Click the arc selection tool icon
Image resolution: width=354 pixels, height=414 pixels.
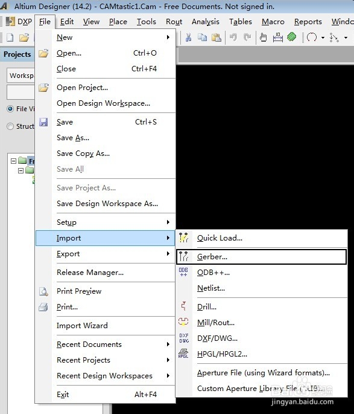pyautogui.click(x=312, y=37)
